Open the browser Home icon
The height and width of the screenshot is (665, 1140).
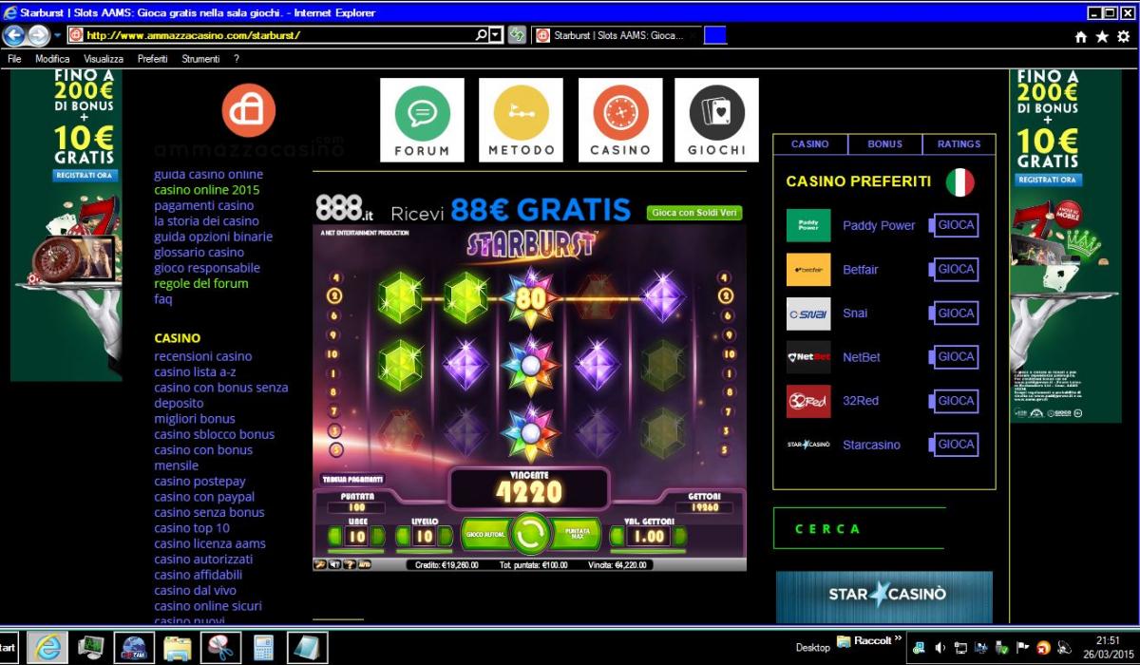1080,36
